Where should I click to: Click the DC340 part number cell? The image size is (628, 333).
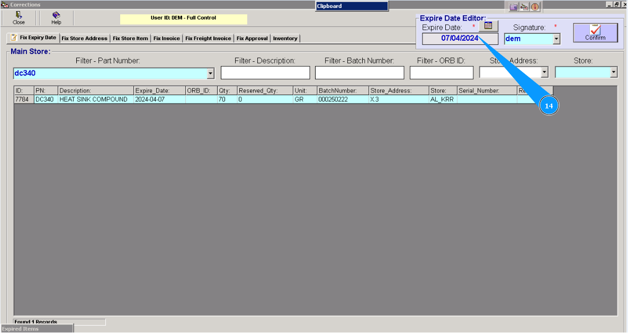[46, 99]
